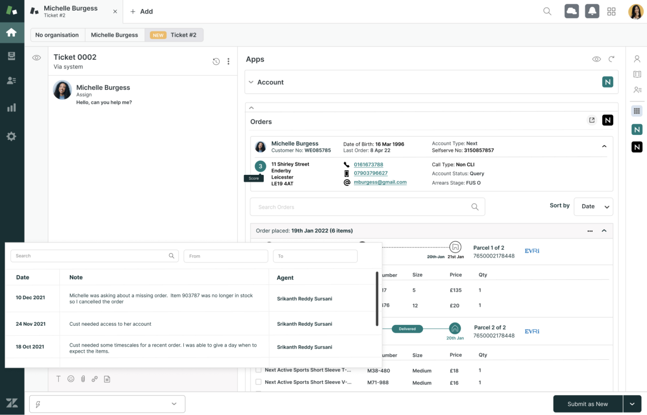This screenshot has width=647, height=415.
Task: Open notifications bell icon
Action: click(592, 11)
